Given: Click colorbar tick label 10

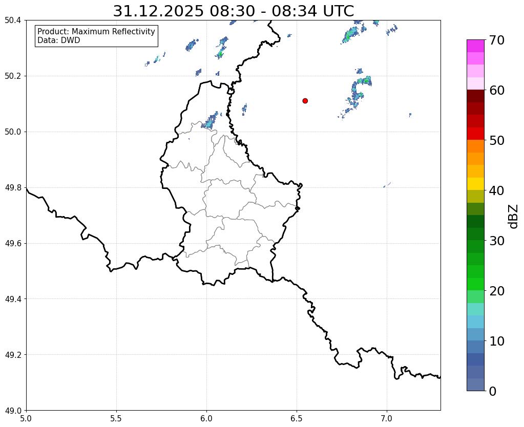Looking at the screenshot, I should [497, 341].
